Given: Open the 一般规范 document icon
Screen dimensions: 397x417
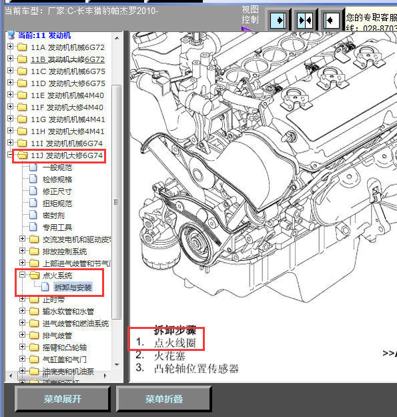Looking at the screenshot, I should click(33, 167).
